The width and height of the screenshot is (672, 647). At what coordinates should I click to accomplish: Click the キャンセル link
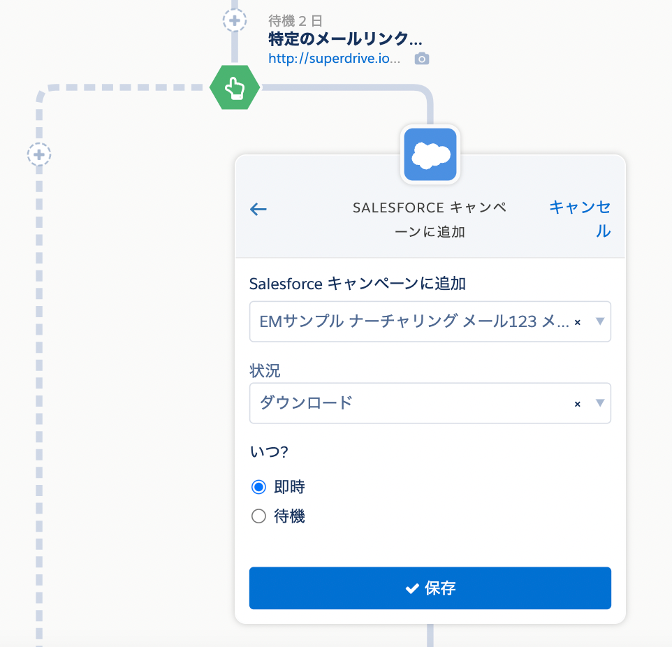(580, 219)
